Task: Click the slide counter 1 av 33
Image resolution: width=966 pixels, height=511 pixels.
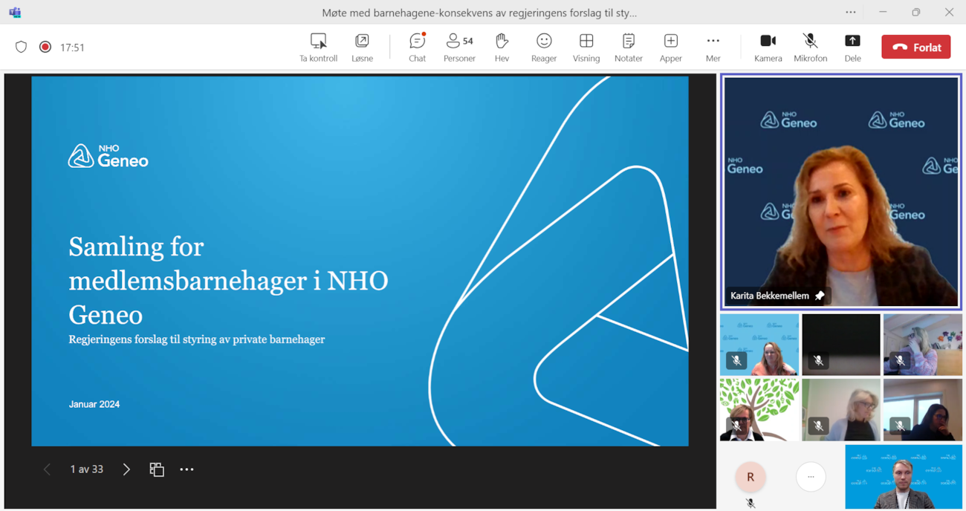Action: (x=86, y=469)
